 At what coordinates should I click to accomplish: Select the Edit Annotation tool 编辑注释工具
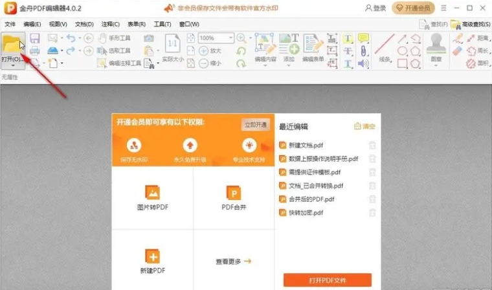[x=119, y=63]
